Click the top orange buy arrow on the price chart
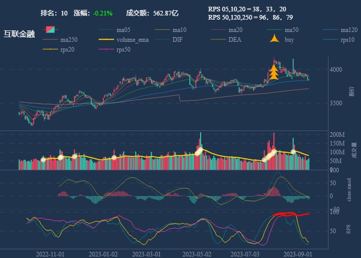 point(274,68)
